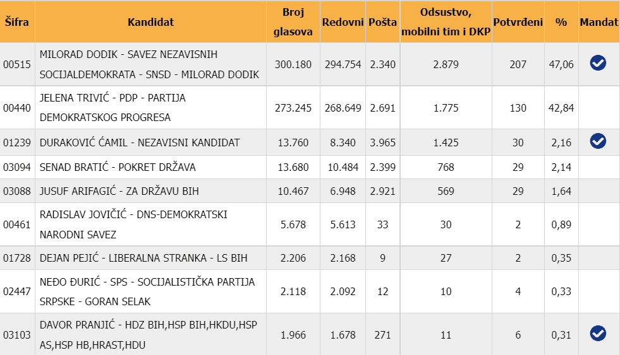The width and height of the screenshot is (620, 355).
Task: Select Senad Bratić candidate row
Action: (118, 167)
